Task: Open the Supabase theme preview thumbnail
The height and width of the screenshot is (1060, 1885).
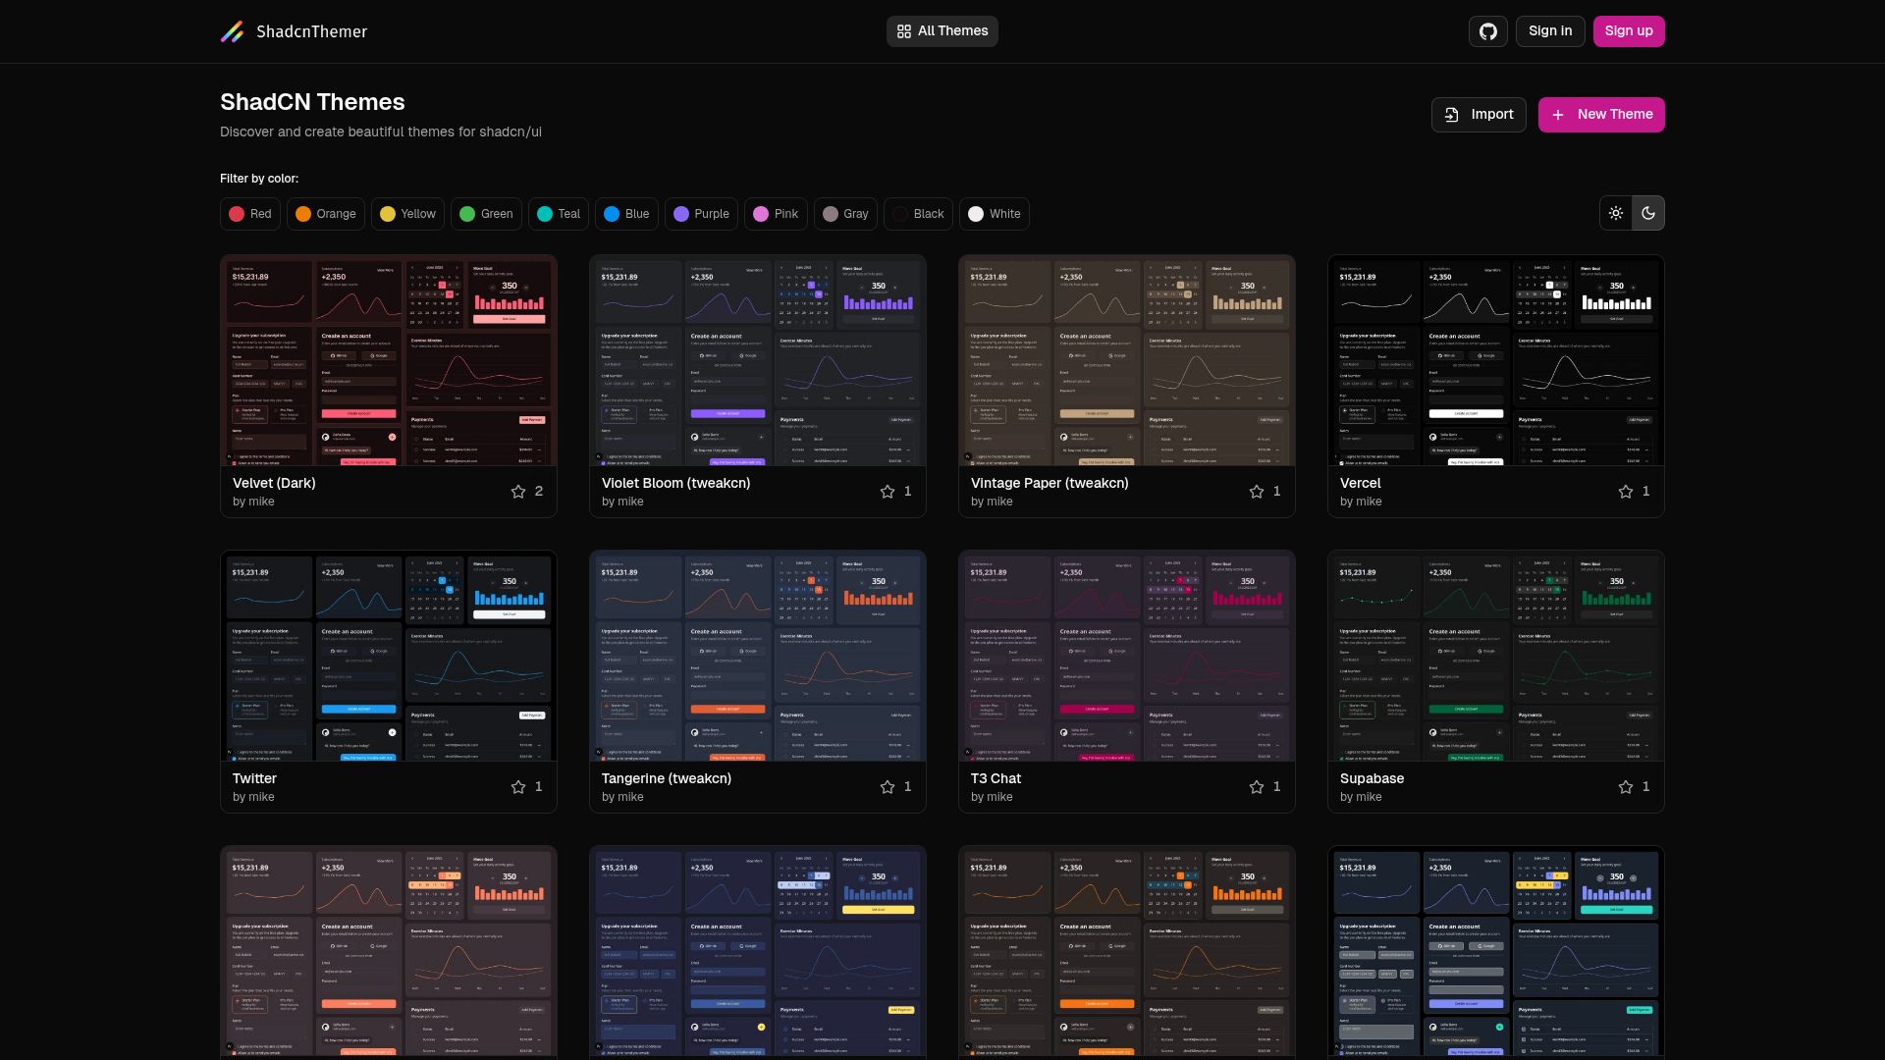Action: point(1496,657)
